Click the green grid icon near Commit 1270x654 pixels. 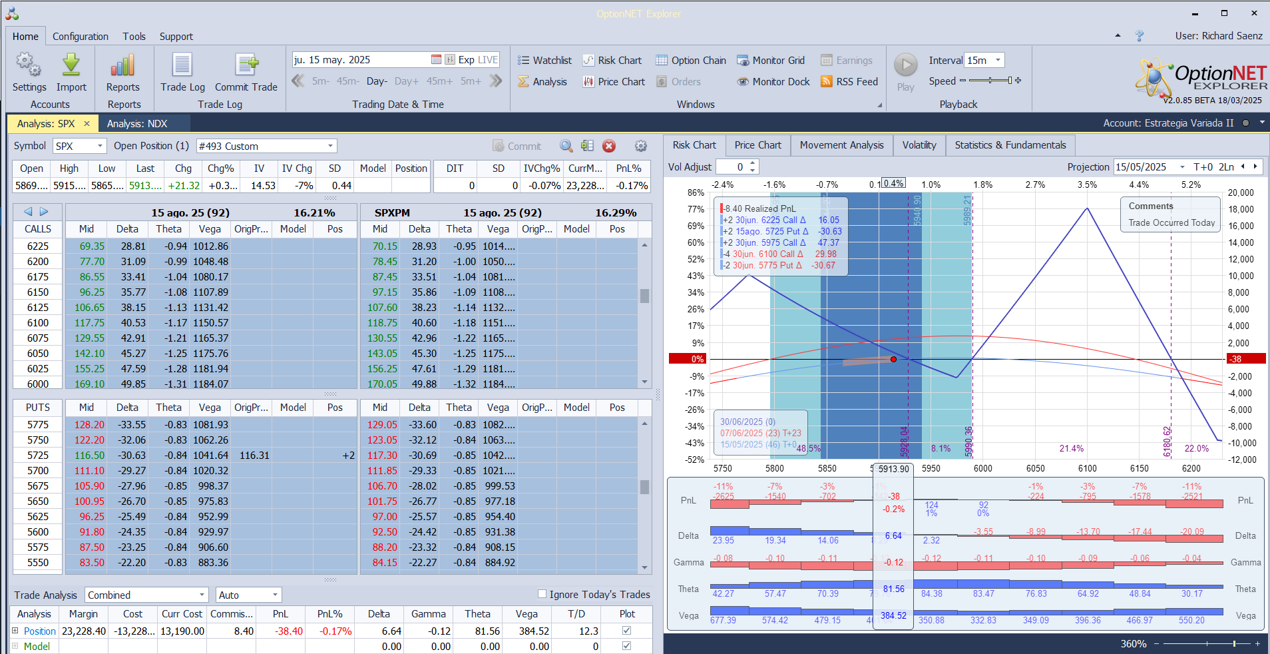pyautogui.click(x=587, y=146)
